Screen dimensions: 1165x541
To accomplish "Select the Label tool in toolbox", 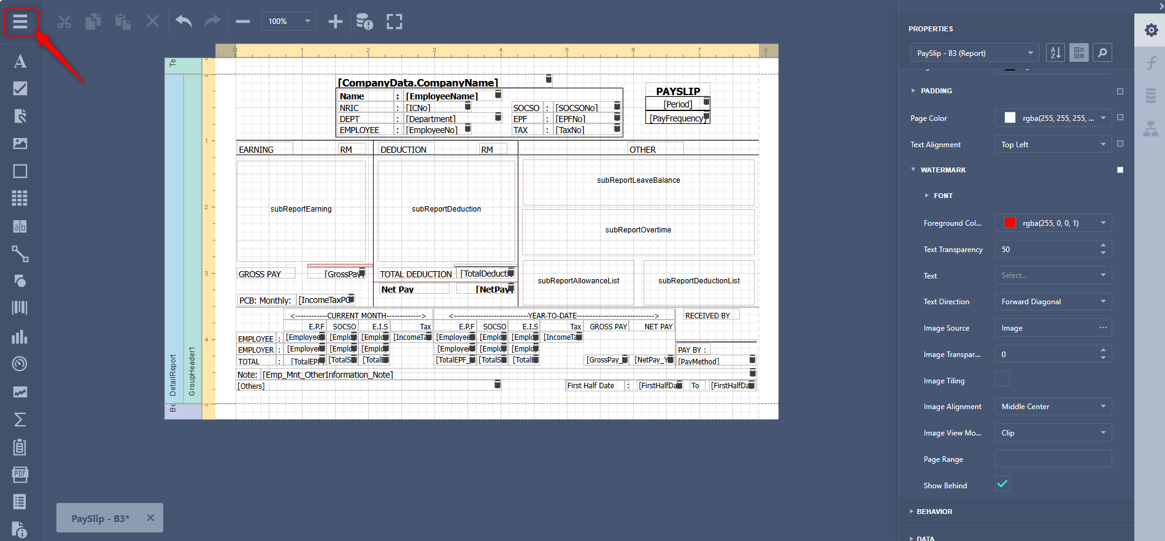I will pyautogui.click(x=20, y=61).
